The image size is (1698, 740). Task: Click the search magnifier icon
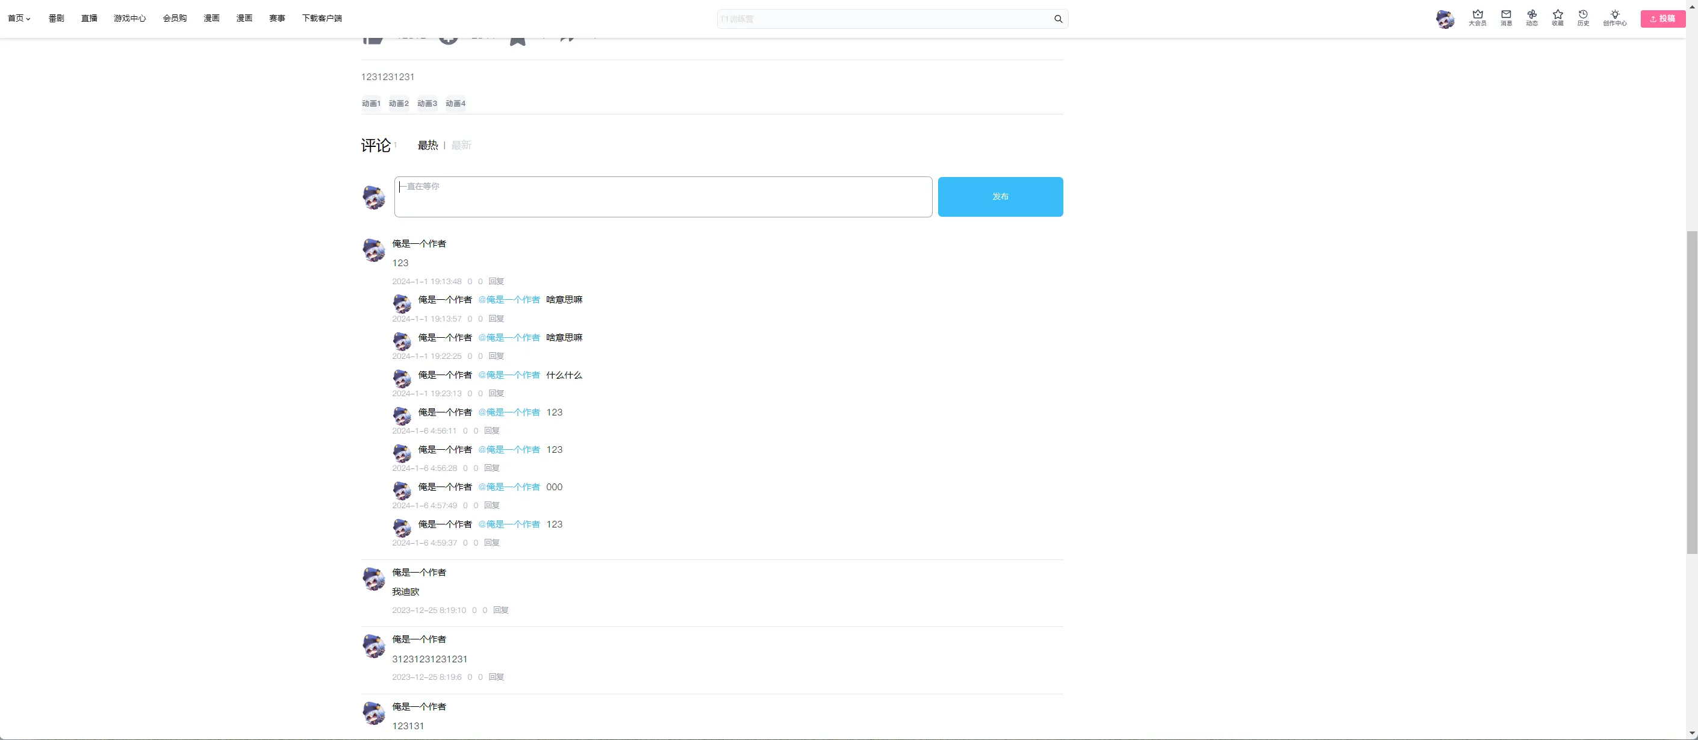pyautogui.click(x=1058, y=19)
